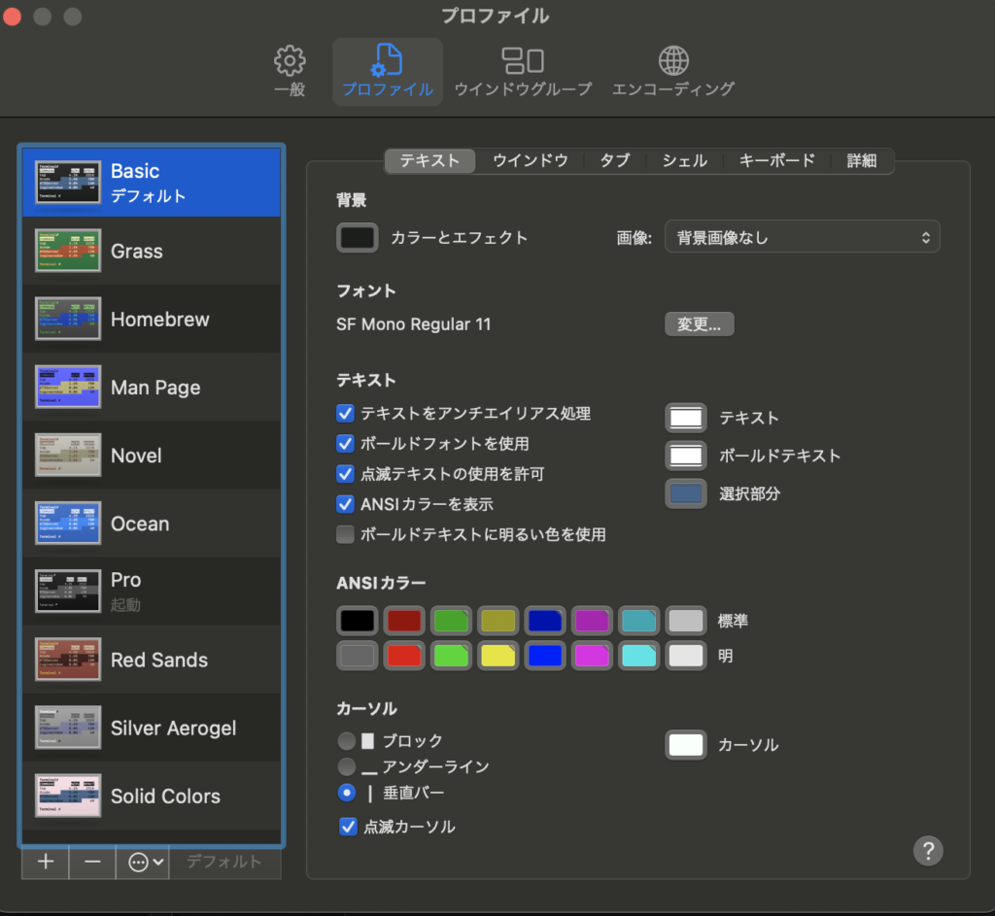Click the bright dark gray ANSI swatch

pos(358,656)
